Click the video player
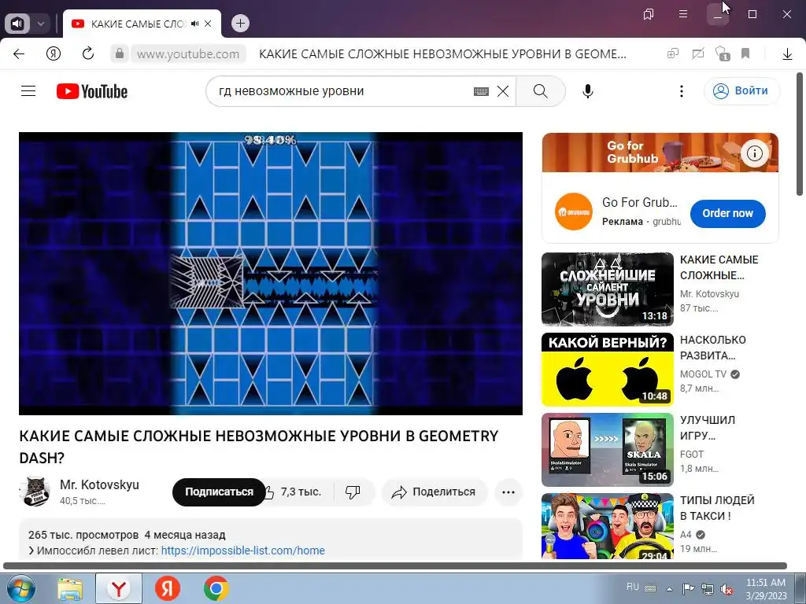This screenshot has width=806, height=604. [271, 274]
